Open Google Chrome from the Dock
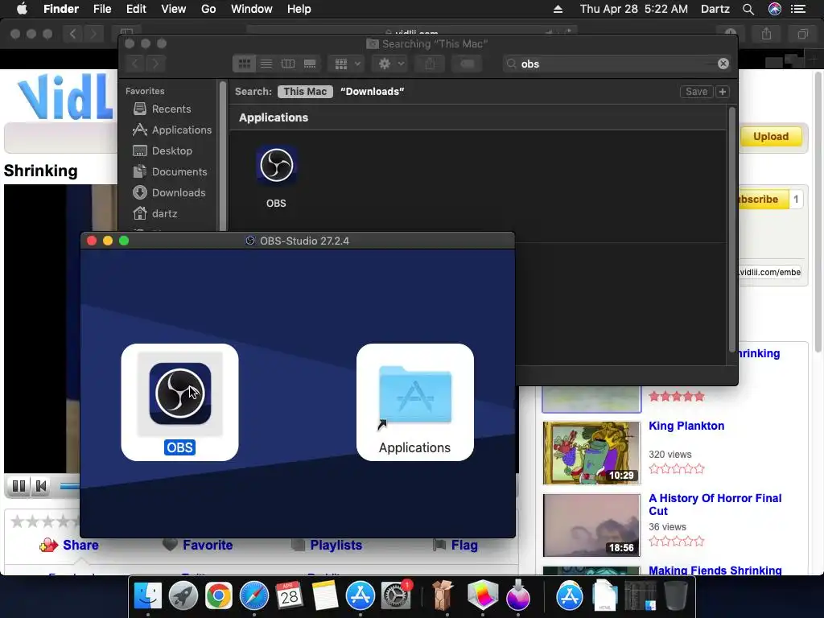This screenshot has height=618, width=824. coord(218,596)
